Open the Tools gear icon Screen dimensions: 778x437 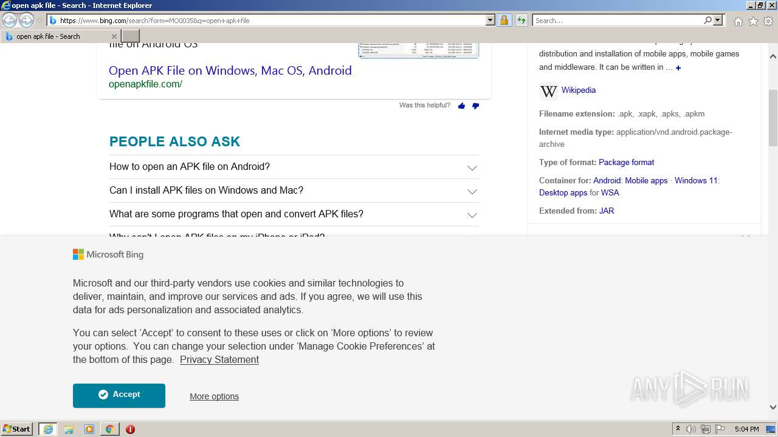point(768,21)
